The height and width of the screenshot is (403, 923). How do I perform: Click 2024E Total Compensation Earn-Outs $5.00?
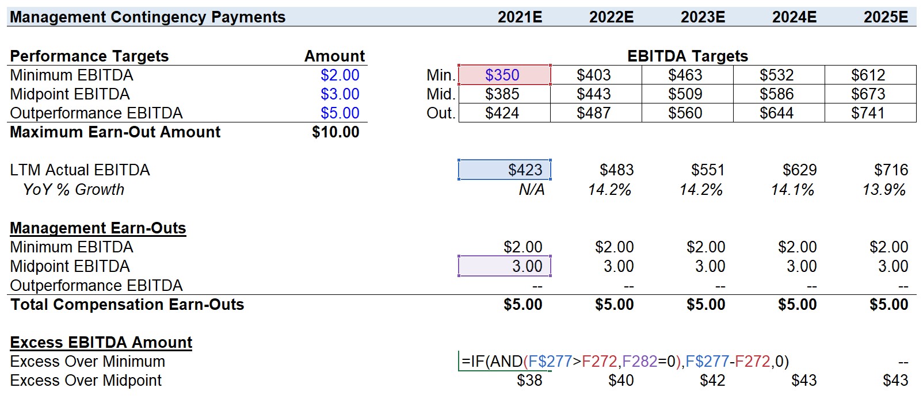coord(797,305)
